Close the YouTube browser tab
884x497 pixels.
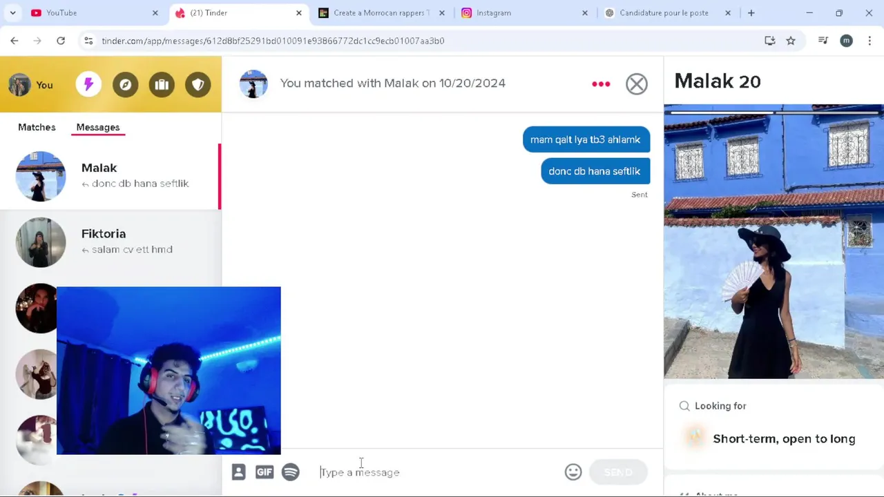click(155, 13)
